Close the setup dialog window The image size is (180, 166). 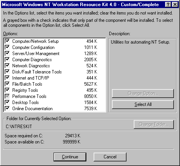[x=175, y=5]
